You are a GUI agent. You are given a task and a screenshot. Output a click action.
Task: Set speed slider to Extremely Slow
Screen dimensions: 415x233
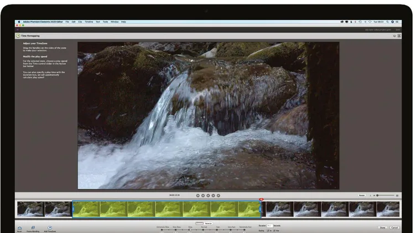pyautogui.click(x=162, y=230)
